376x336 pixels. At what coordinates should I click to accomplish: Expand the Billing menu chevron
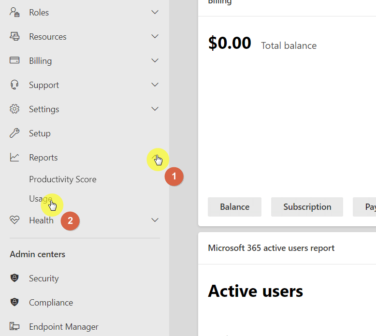click(x=155, y=60)
